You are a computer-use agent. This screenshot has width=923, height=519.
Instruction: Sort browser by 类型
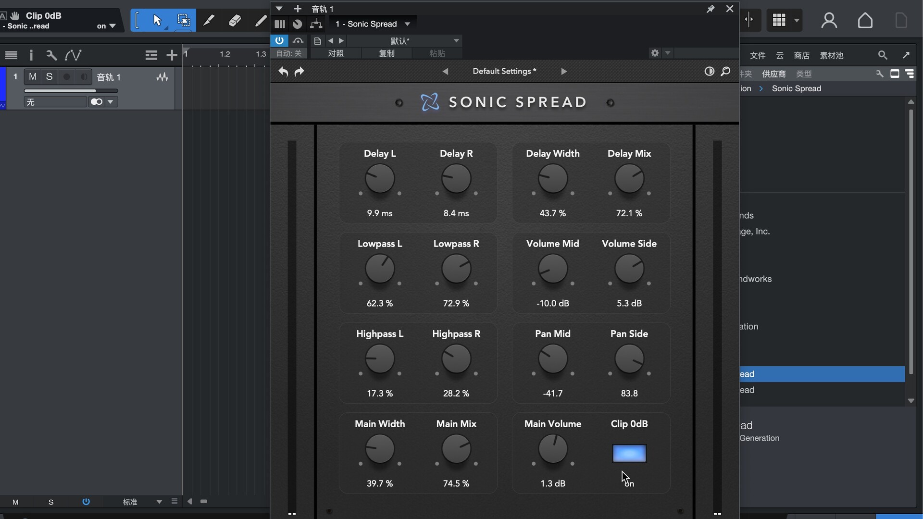pos(804,74)
